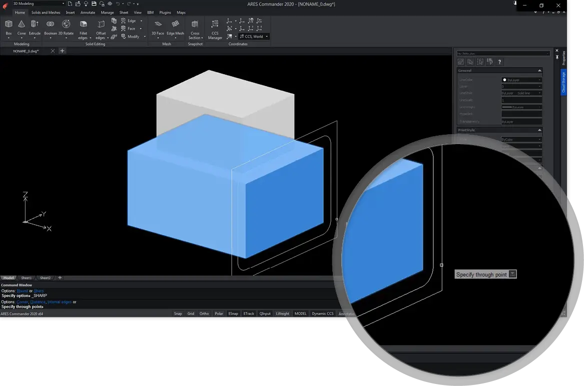Click the LineScale value field
The image size is (584, 386).
(x=521, y=100)
